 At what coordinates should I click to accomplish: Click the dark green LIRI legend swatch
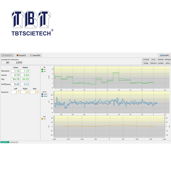click(42, 69)
